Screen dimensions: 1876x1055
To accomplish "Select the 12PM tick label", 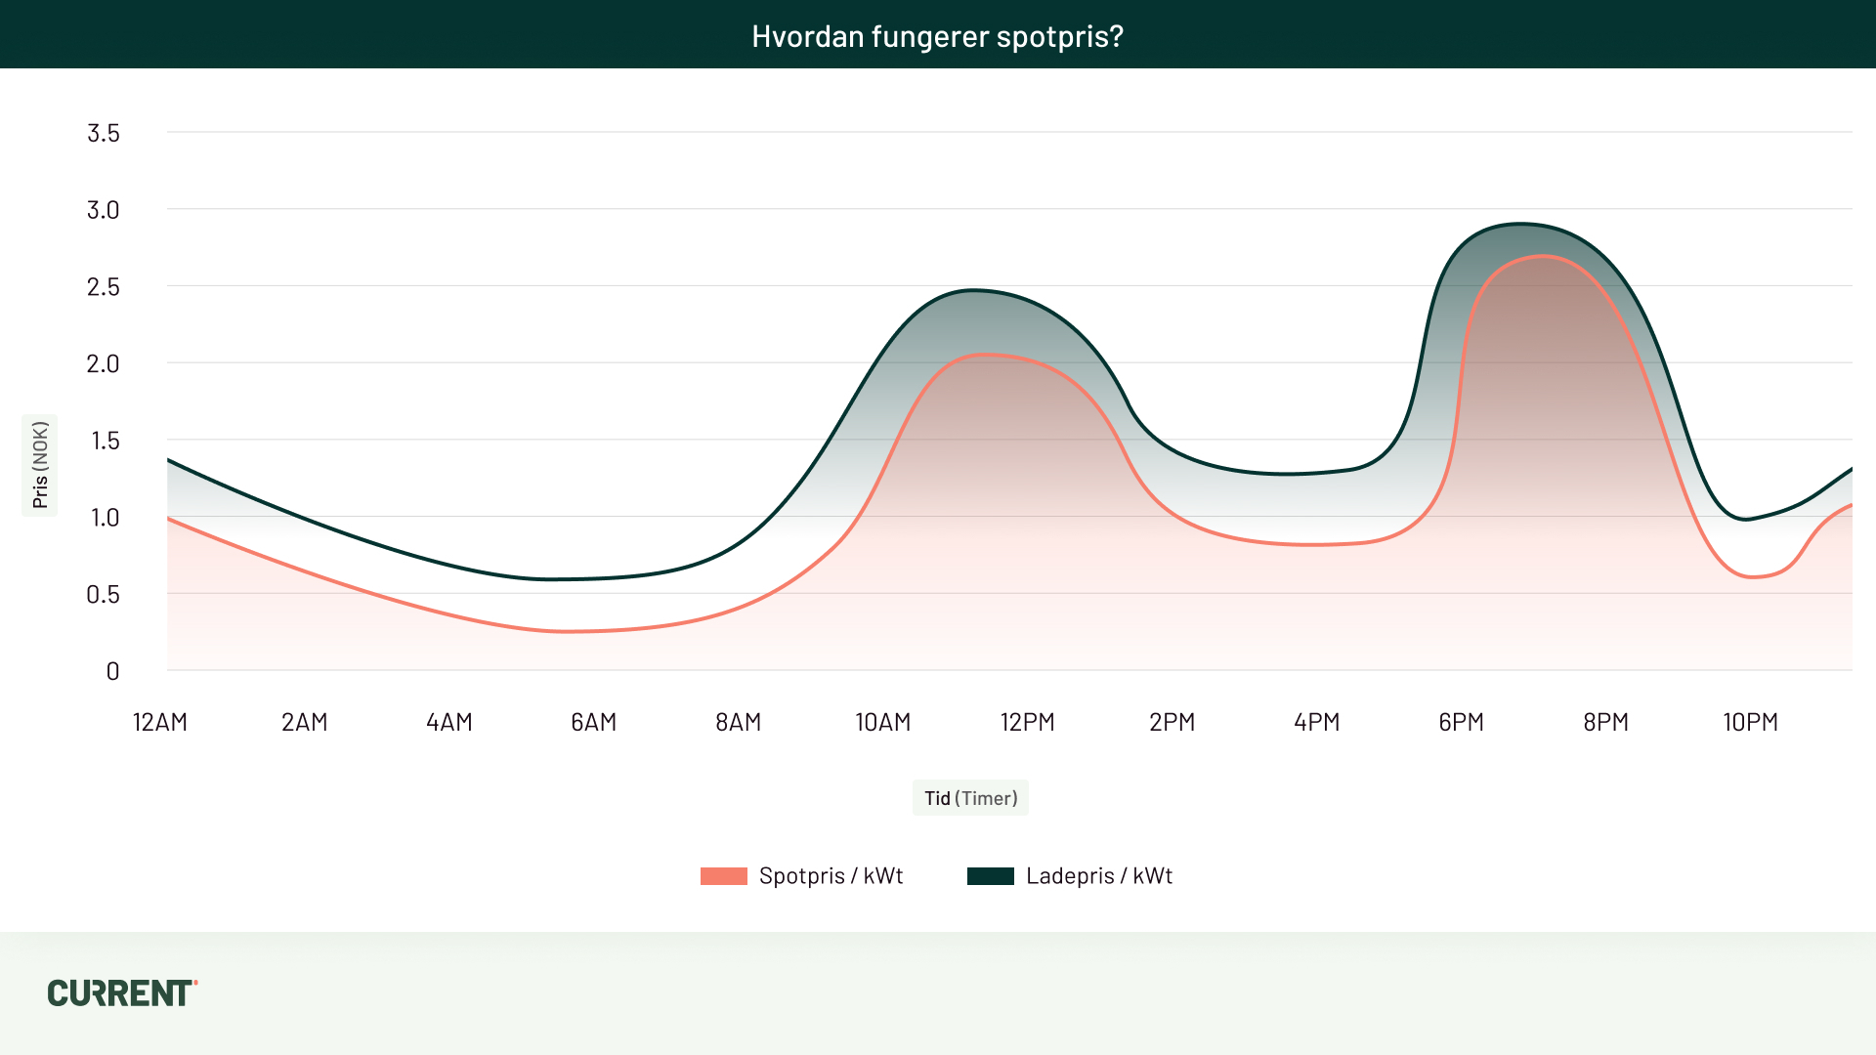I will 1028,723.
